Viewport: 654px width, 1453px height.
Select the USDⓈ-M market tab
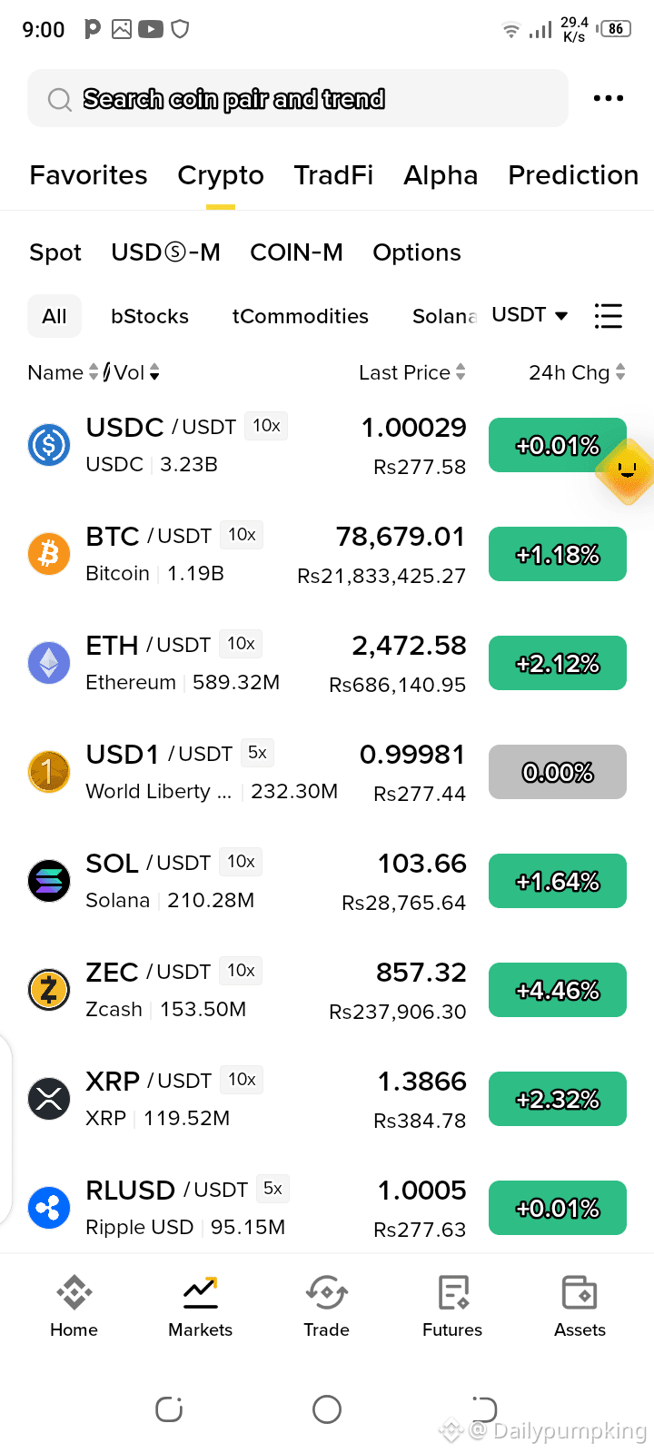click(x=165, y=252)
